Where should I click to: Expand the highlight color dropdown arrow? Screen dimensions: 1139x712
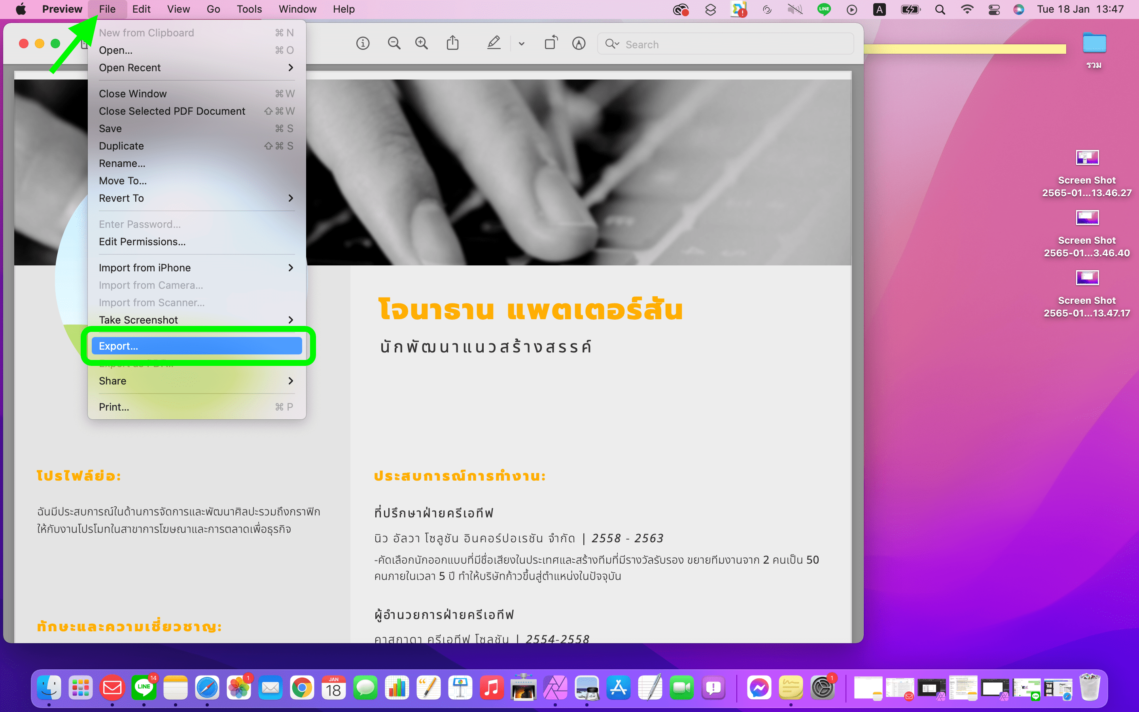tap(522, 44)
